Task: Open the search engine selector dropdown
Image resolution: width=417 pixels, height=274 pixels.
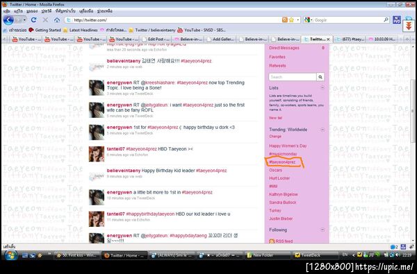Action: (x=308, y=20)
